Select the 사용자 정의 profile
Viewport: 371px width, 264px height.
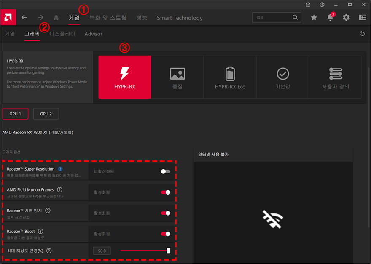point(335,77)
